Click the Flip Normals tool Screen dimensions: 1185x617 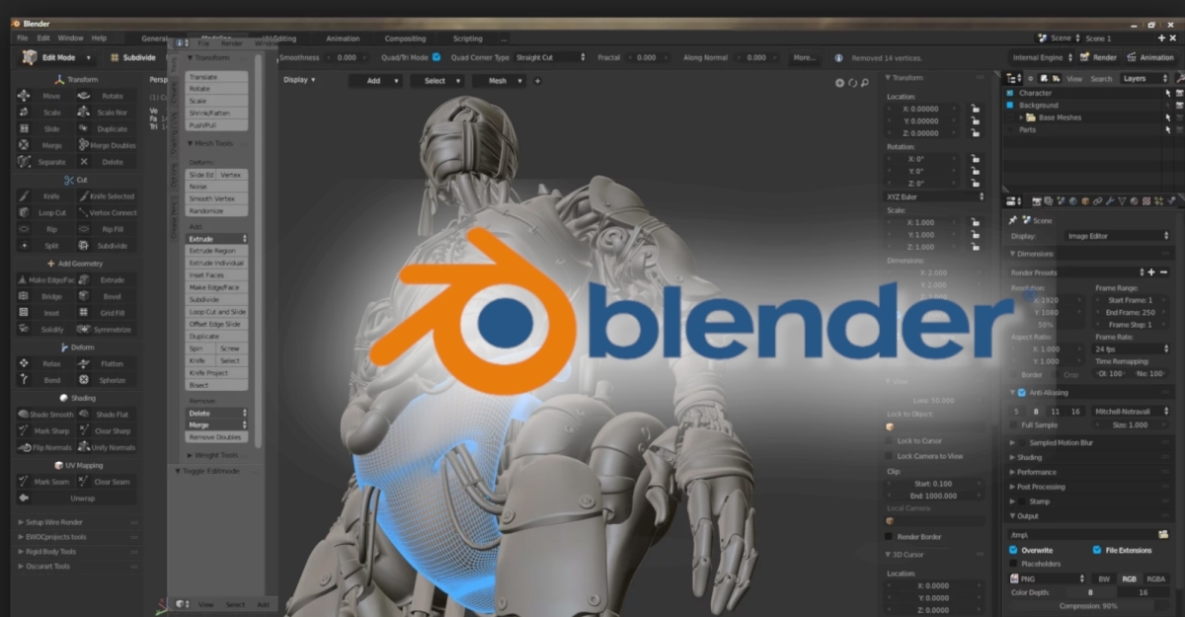[46, 447]
